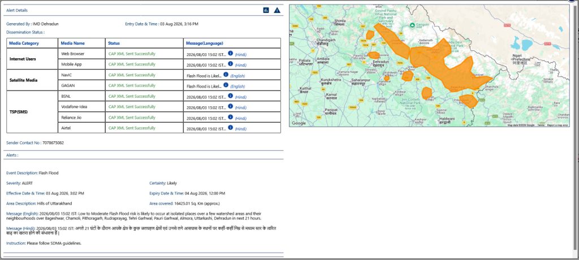Select the Media Name column header
The height and width of the screenshot is (260, 579).
[x=81, y=43]
